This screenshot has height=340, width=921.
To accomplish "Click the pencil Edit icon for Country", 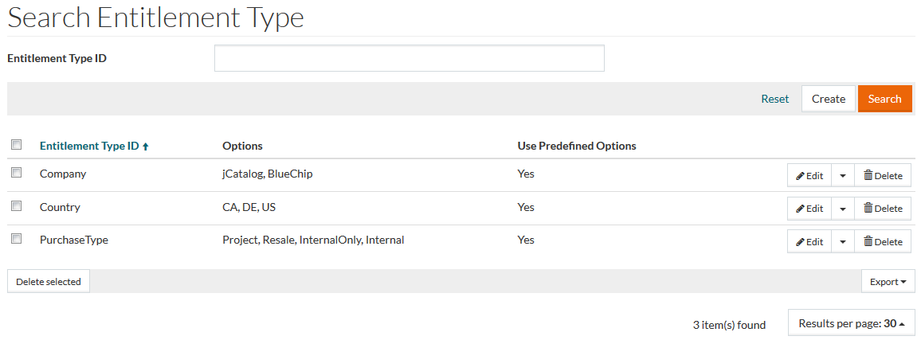I will click(800, 209).
